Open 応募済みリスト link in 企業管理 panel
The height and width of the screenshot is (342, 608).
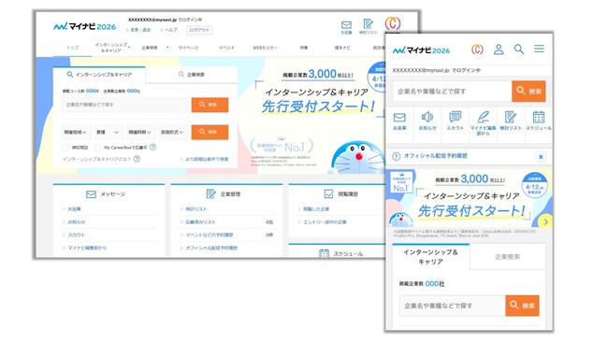[x=200, y=222]
